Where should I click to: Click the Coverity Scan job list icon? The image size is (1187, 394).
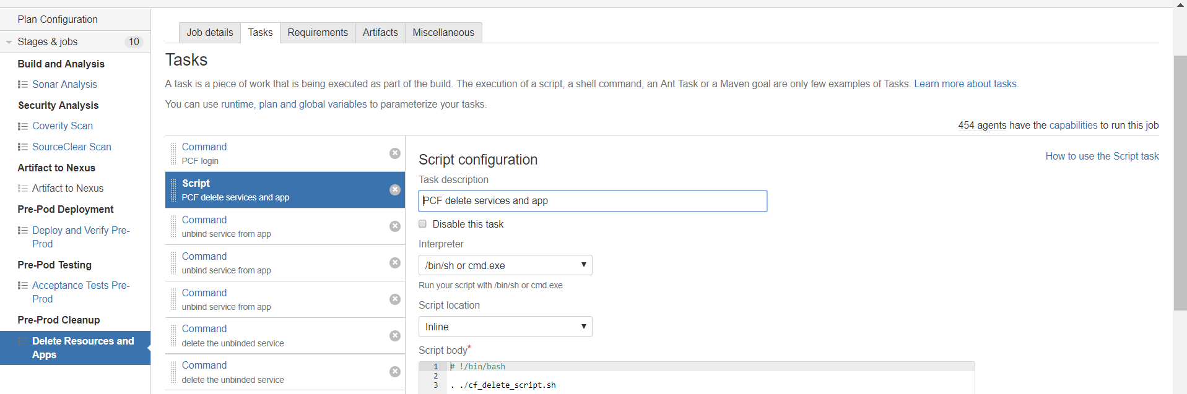23,126
